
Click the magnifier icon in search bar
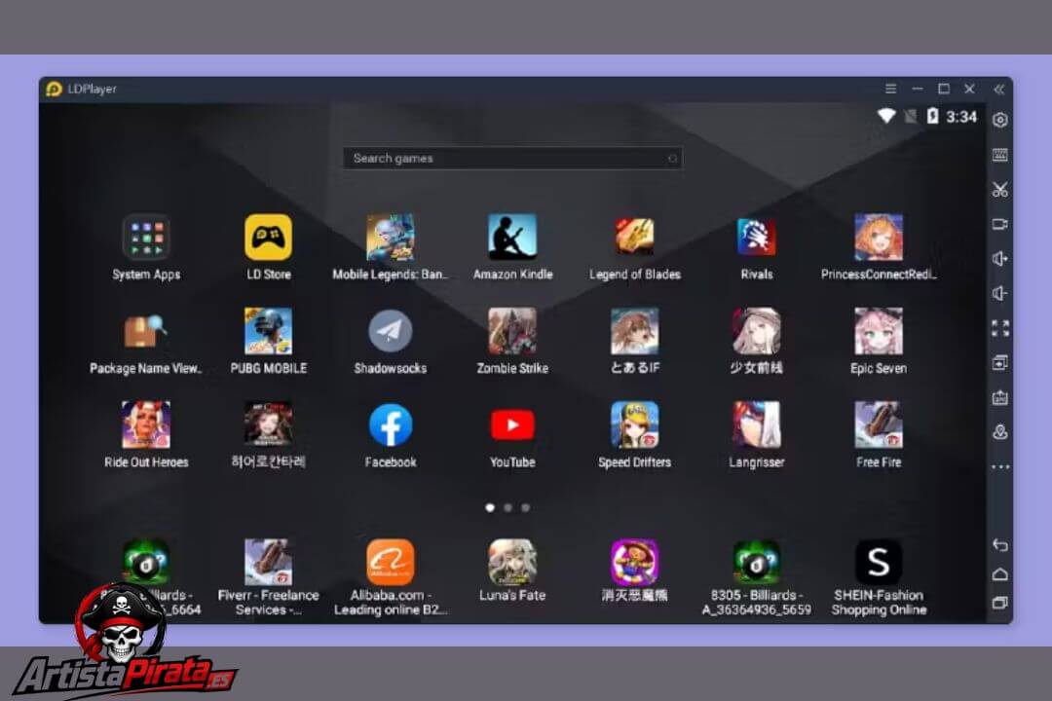(x=672, y=159)
